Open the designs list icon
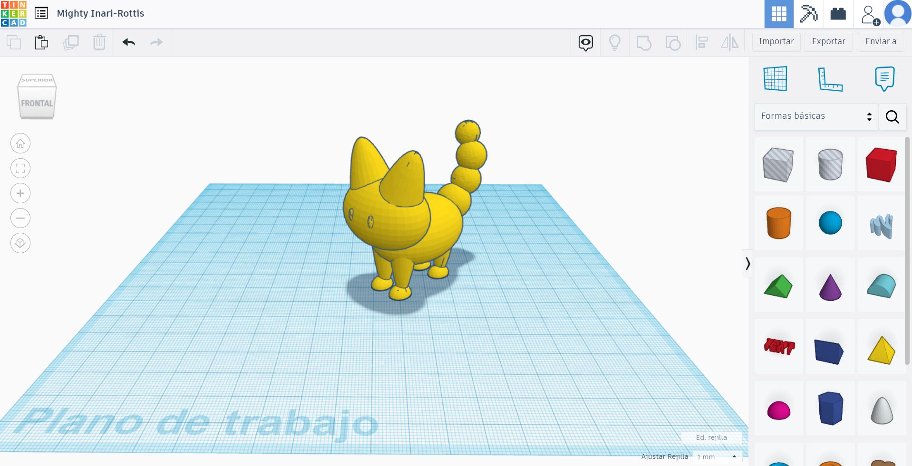912x466 pixels. point(41,13)
